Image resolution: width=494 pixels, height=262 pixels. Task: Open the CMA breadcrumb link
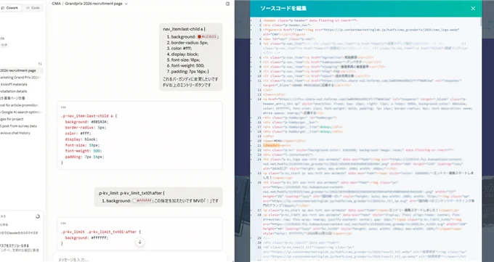point(56,4)
